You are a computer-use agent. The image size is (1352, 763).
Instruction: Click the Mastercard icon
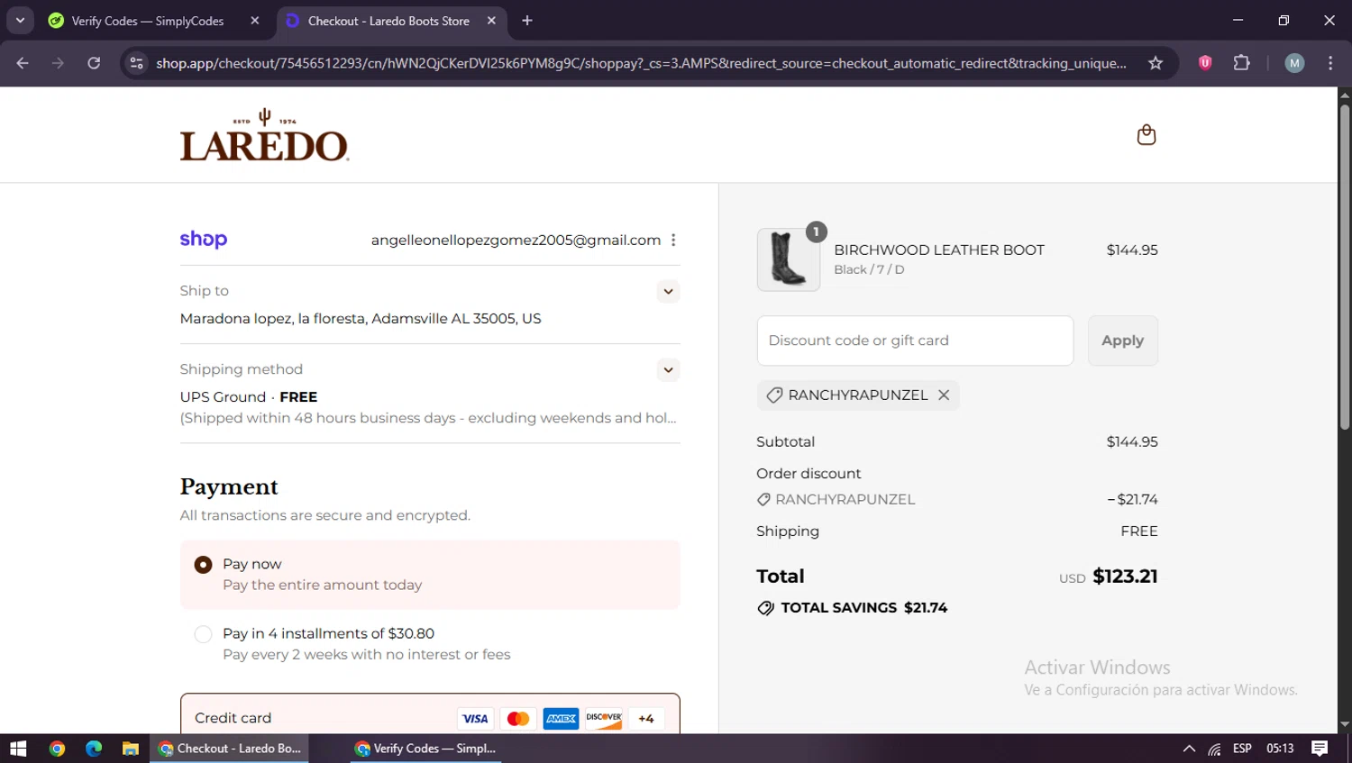[518, 719]
